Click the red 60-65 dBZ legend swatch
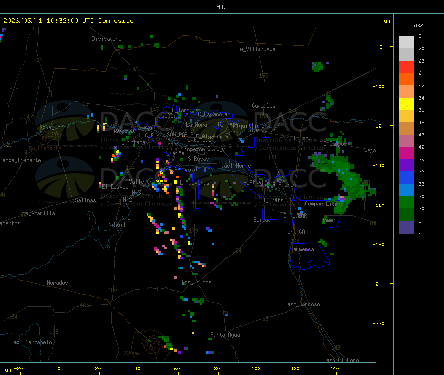 407,67
